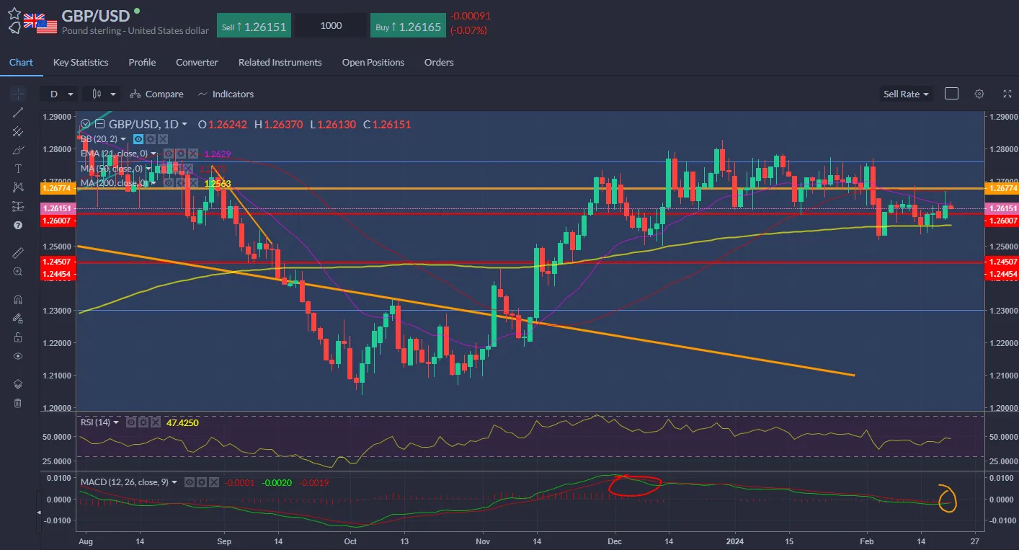Hide all drawings with eye toggle

pyautogui.click(x=18, y=355)
